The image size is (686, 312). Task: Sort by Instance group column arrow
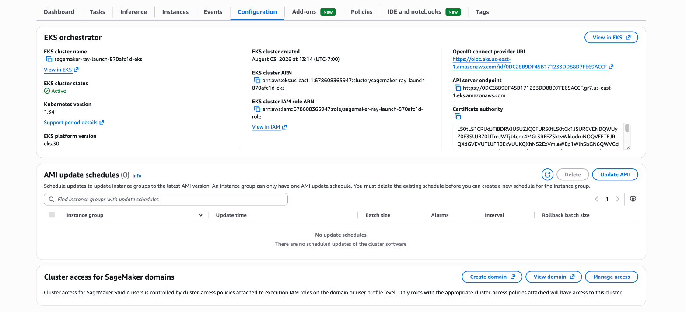201,215
